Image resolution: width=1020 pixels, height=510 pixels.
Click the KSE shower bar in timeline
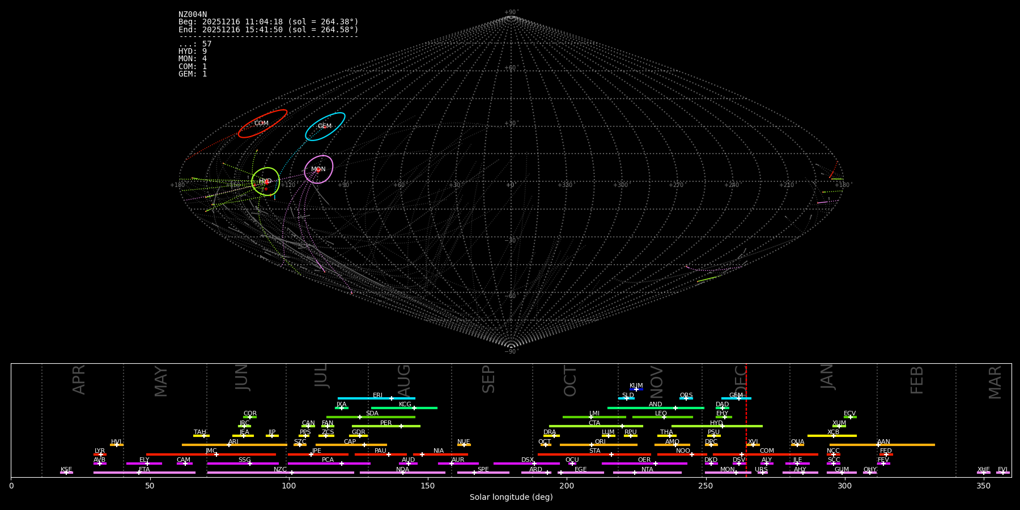click(66, 473)
